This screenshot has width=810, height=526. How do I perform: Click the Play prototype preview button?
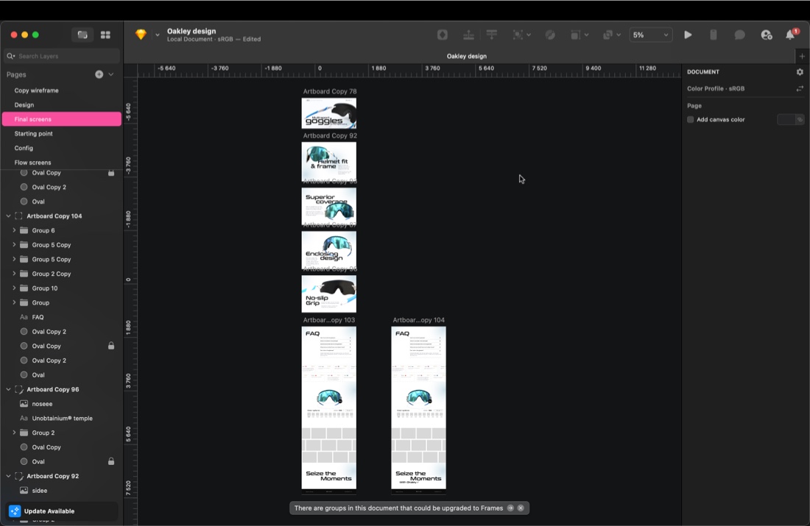pyautogui.click(x=688, y=35)
